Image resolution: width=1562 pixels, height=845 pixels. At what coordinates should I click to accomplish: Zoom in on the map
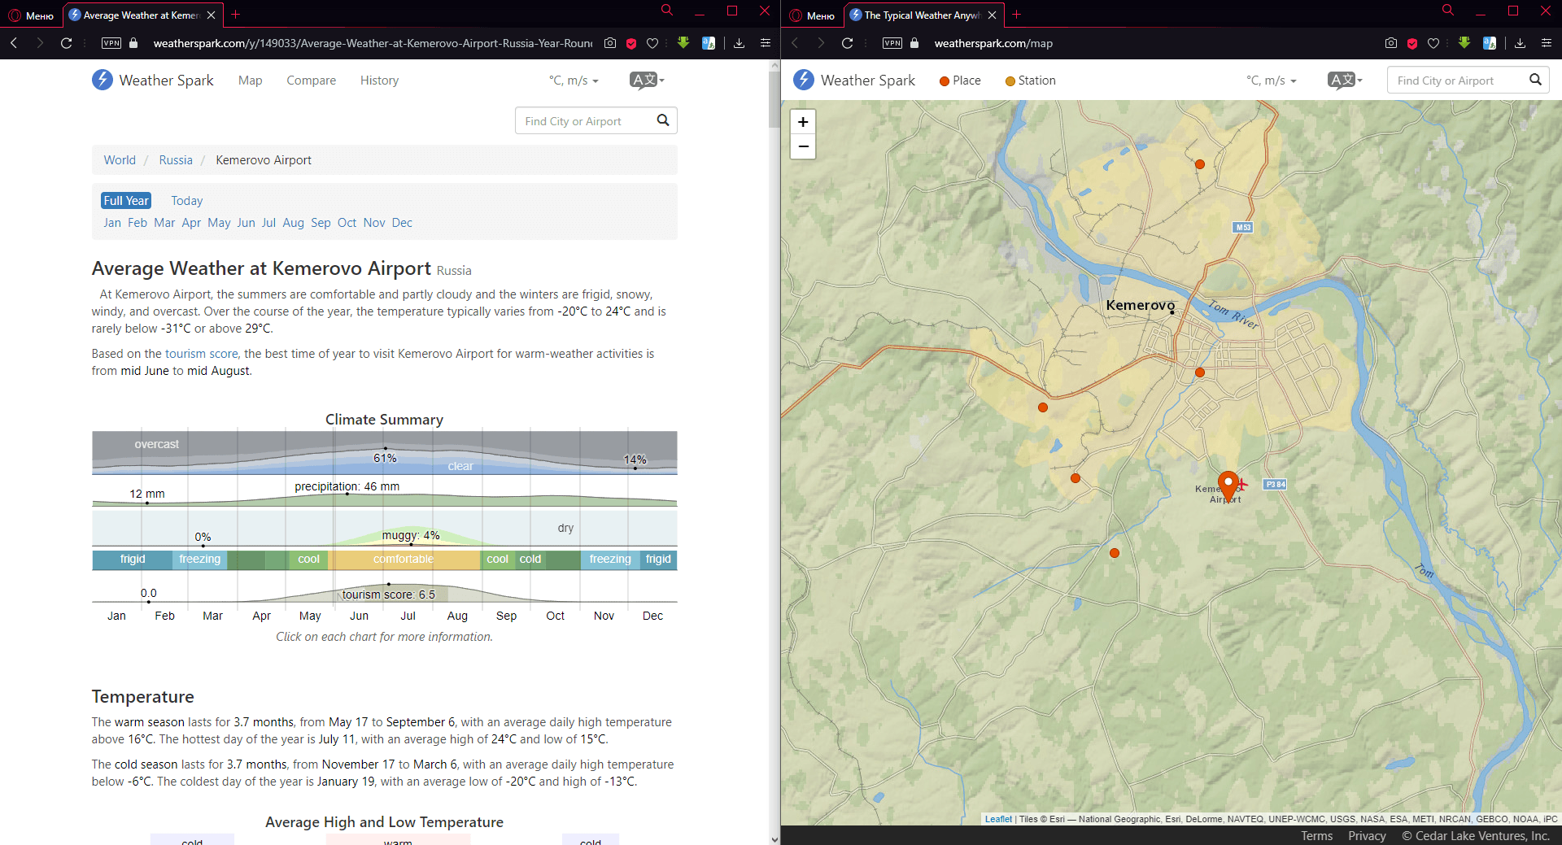click(803, 122)
